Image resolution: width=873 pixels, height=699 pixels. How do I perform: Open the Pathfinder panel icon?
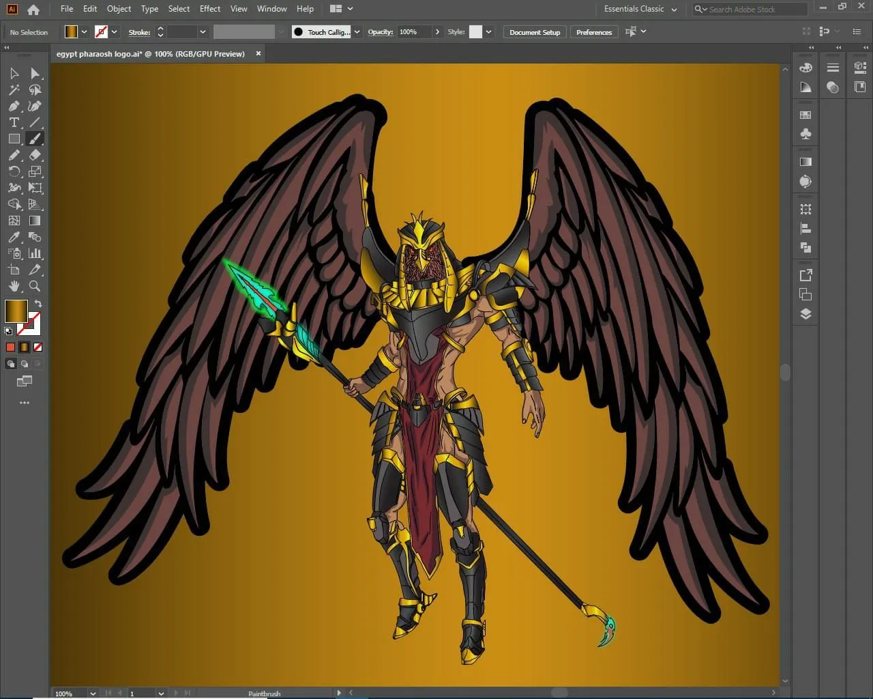pyautogui.click(x=805, y=248)
